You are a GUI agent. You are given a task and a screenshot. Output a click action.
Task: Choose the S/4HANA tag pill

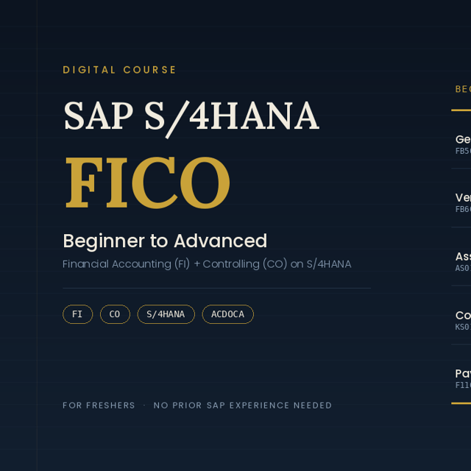[166, 314]
